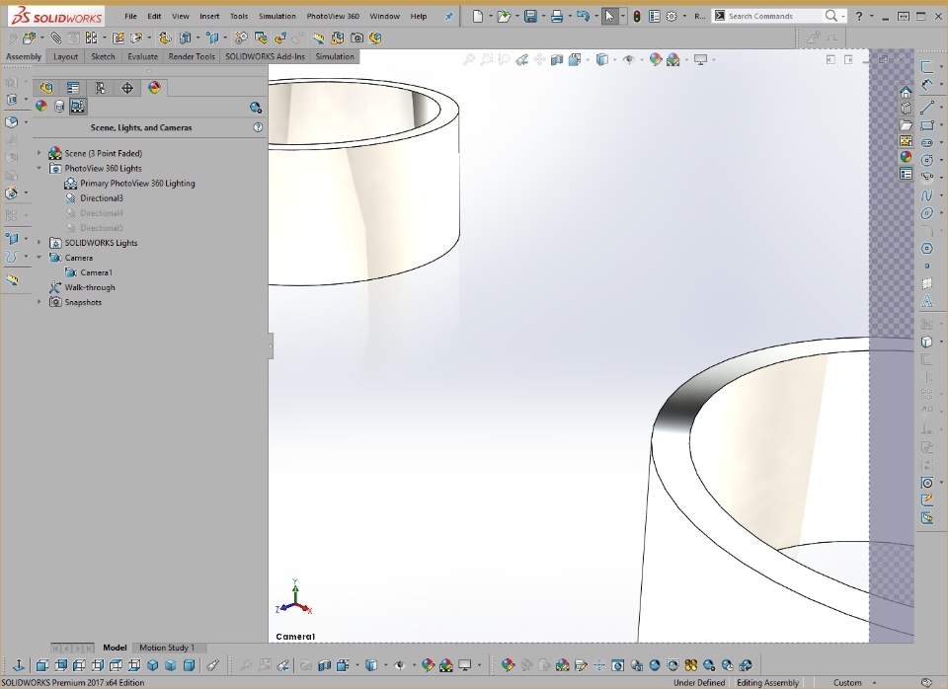Collapse the graphics area left panel arrow

tap(271, 345)
